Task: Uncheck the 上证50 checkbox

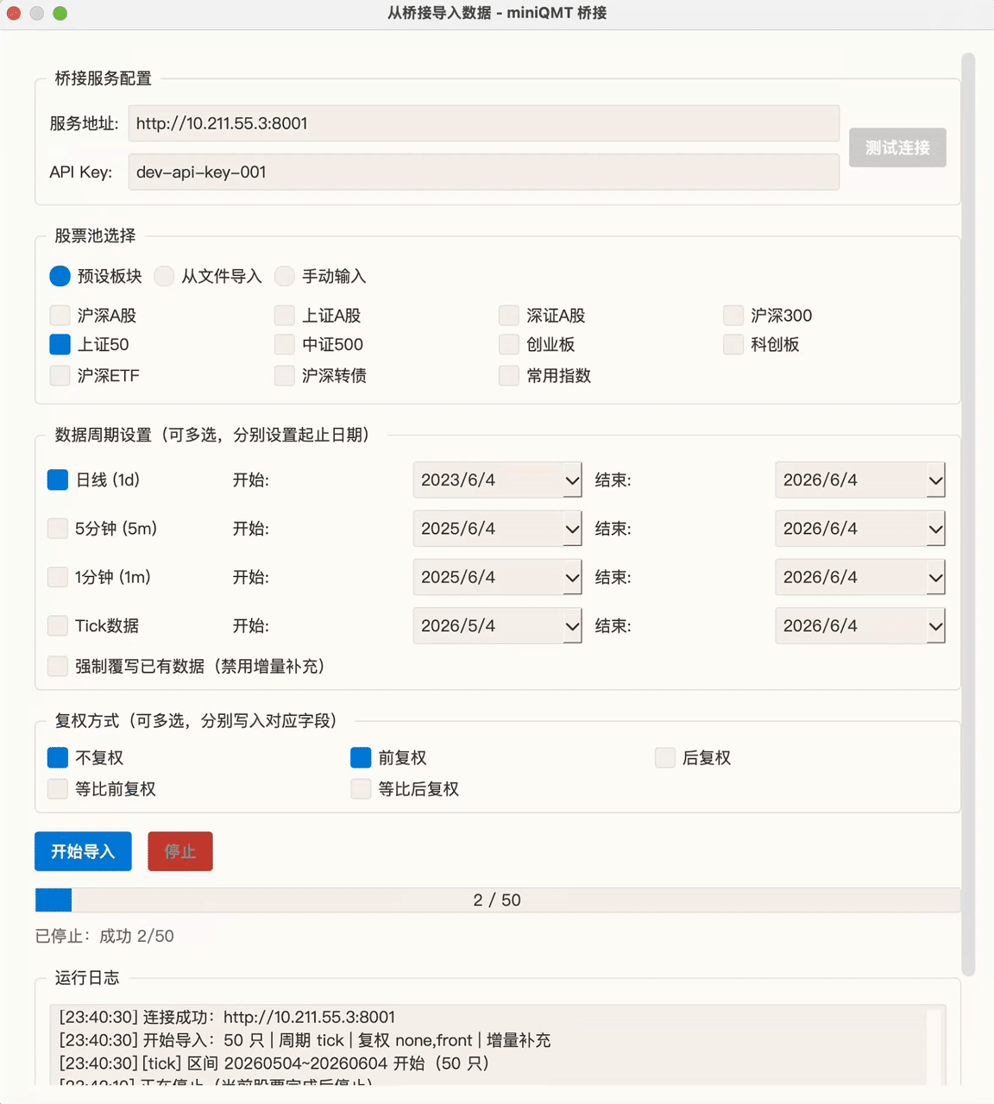Action: pyautogui.click(x=60, y=344)
